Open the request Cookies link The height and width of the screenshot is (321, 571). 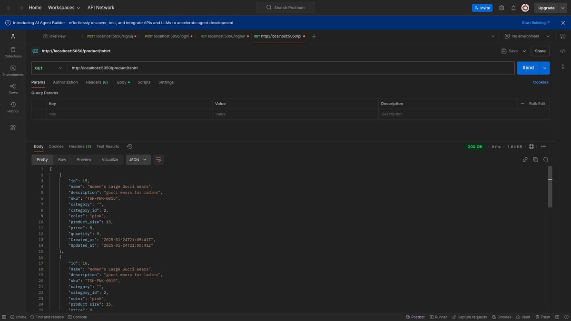541,82
